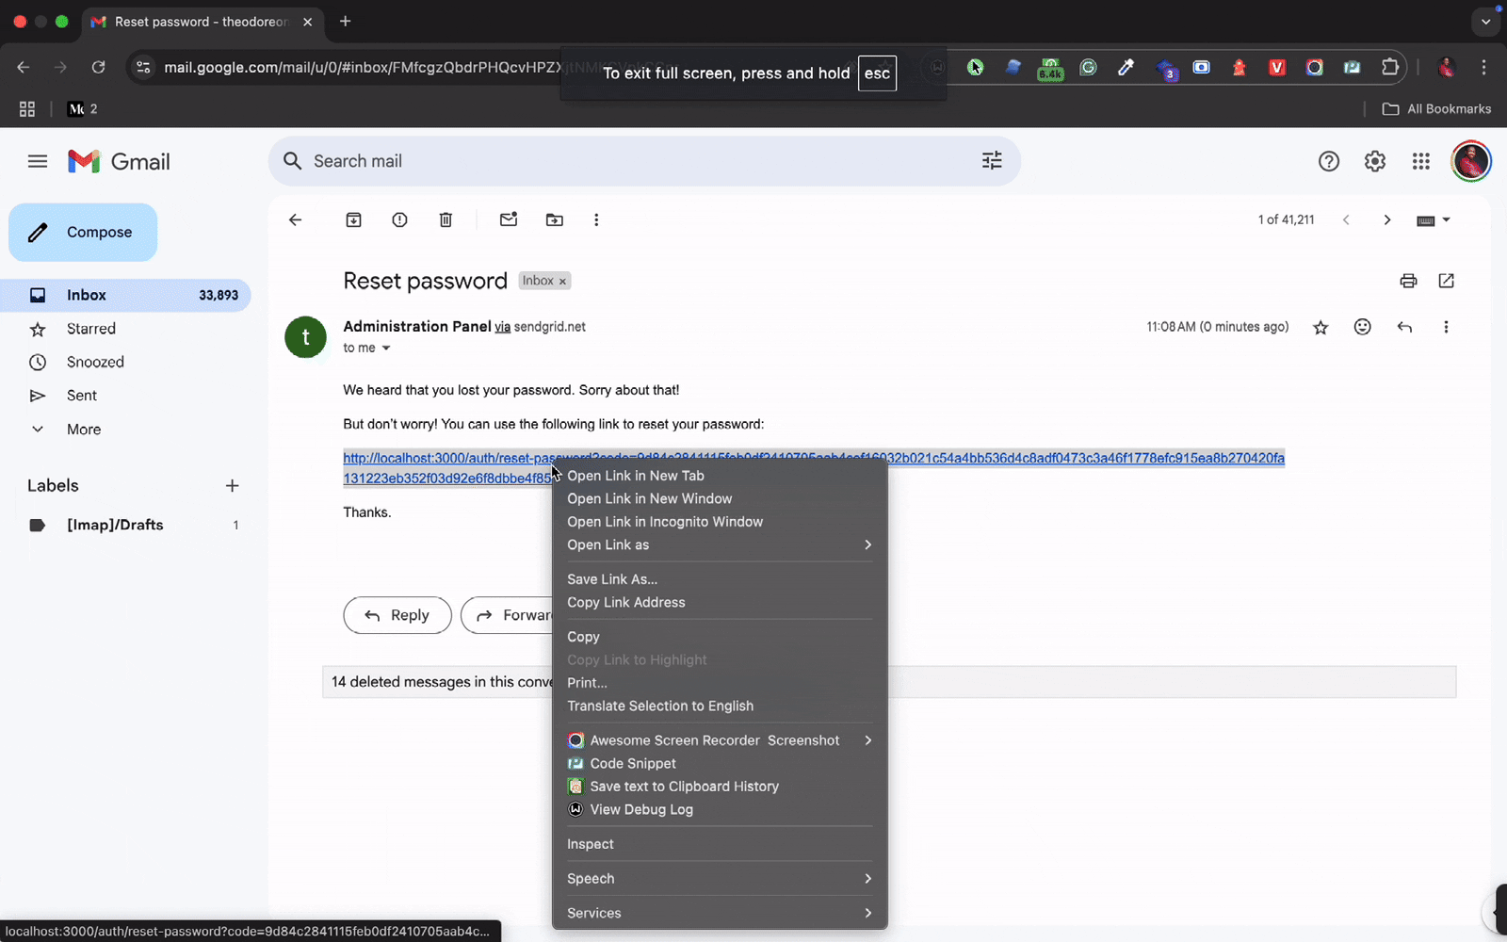Open Inbox folder
The height and width of the screenshot is (942, 1507).
125,295
